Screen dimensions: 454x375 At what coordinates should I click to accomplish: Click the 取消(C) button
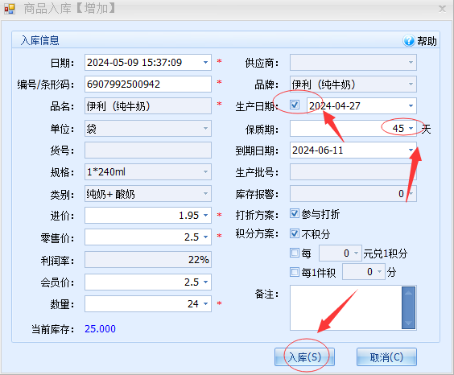[x=386, y=357]
